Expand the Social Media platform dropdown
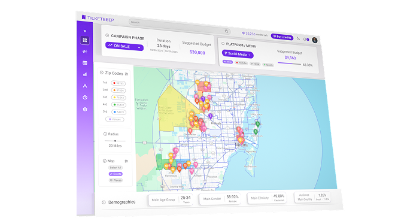This screenshot has height=224, width=398. click(238, 54)
